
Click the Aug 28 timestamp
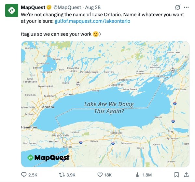point(93,7)
